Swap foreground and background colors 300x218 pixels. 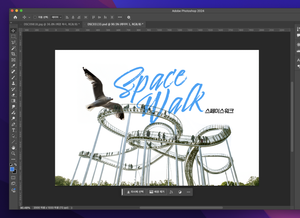point(16,165)
